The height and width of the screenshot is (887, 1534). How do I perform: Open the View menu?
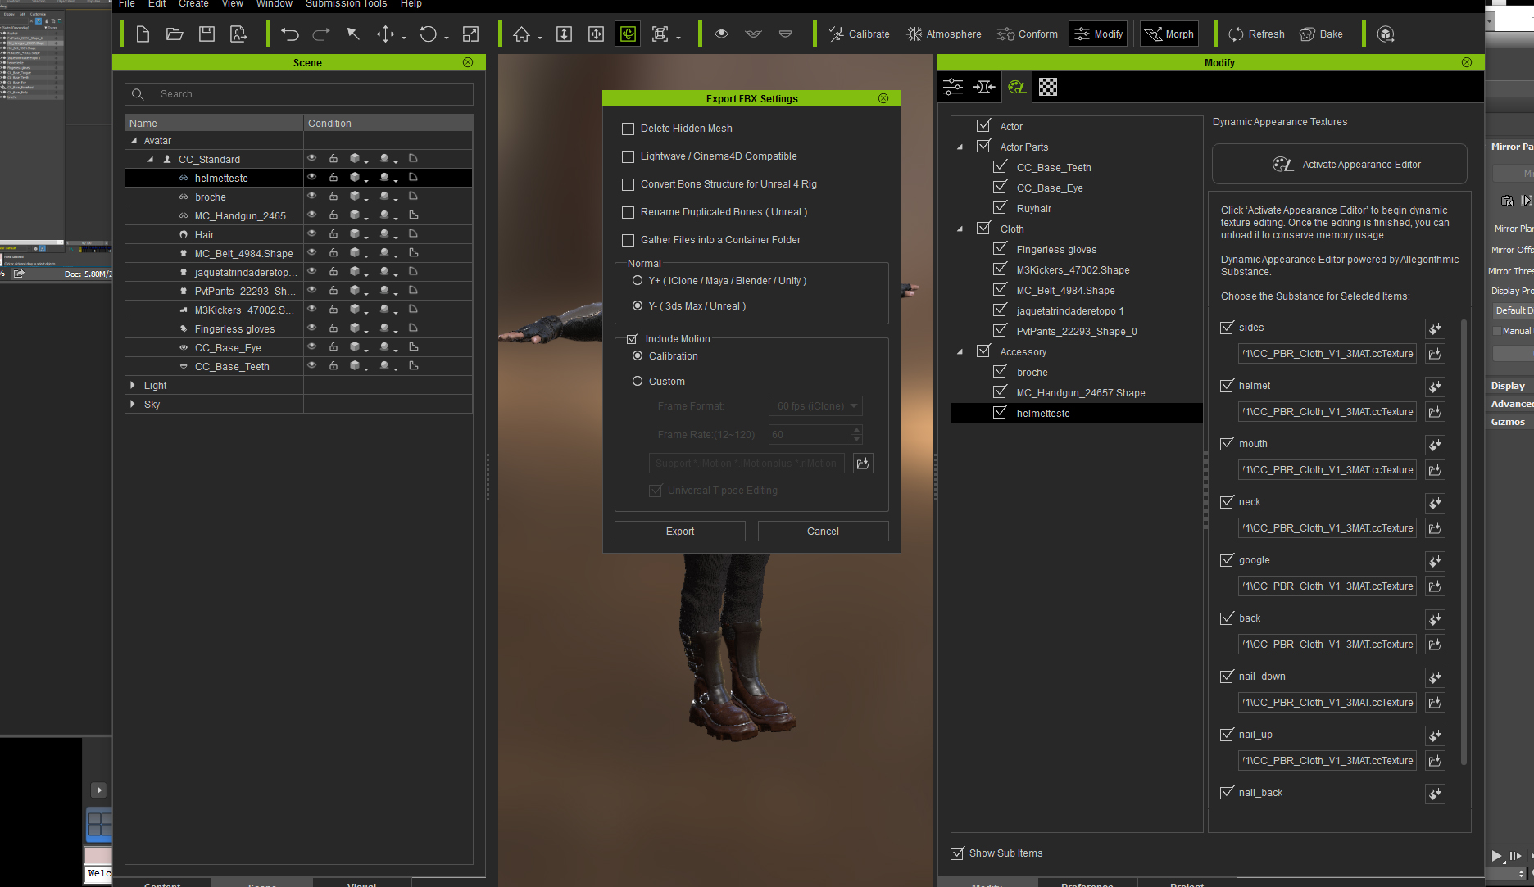[233, 4]
